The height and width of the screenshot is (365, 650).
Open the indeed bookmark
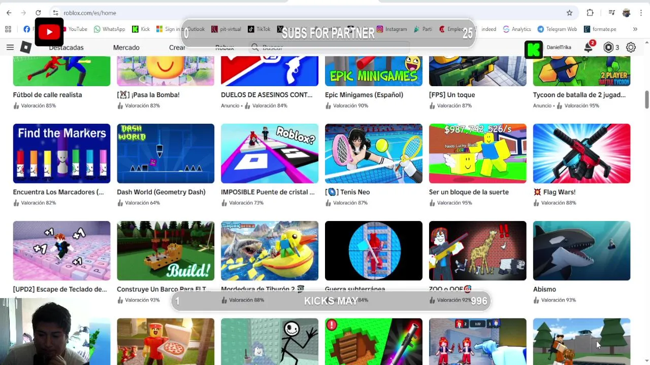point(489,29)
